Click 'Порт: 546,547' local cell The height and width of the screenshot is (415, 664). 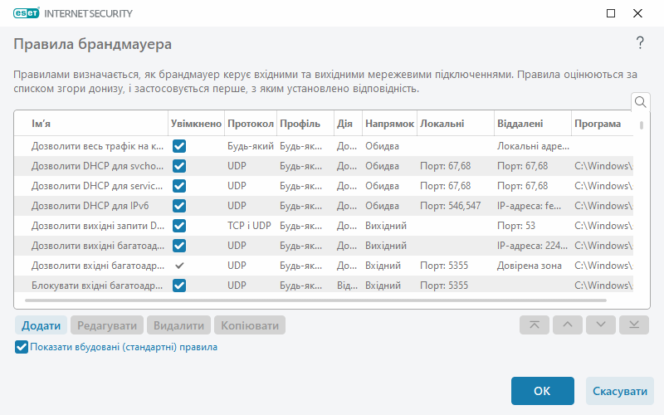pos(450,206)
